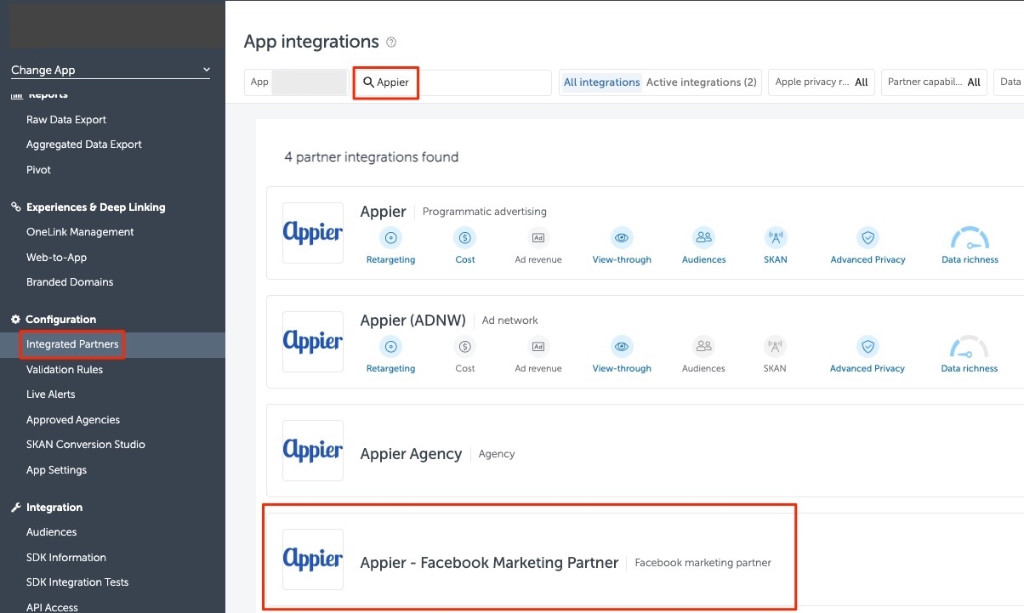1024x613 pixels.
Task: Click Data richness gauge in Appier row
Action: (969, 238)
